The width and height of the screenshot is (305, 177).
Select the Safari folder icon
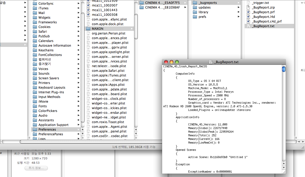click(35, 31)
